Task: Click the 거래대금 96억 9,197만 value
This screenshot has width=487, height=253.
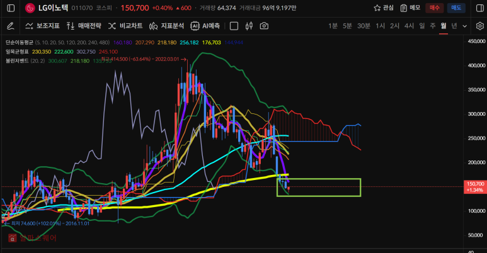Action: coord(268,8)
